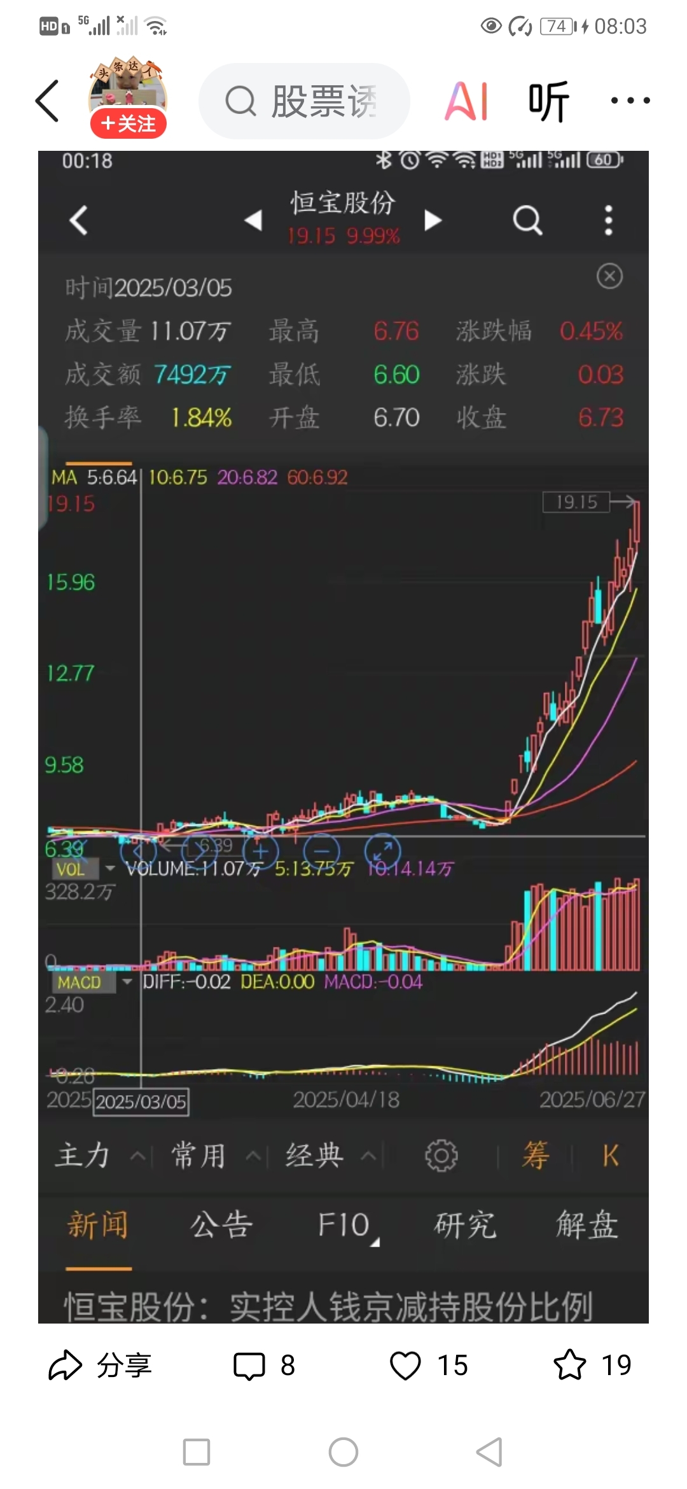Expand the 主力 indicator group
687x1489 pixels.
click(100, 1155)
